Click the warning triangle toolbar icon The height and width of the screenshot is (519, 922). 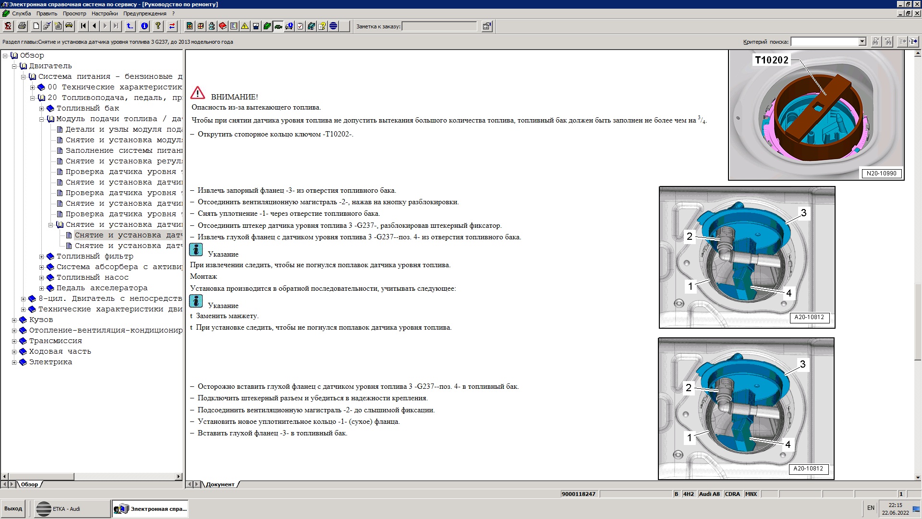(245, 26)
